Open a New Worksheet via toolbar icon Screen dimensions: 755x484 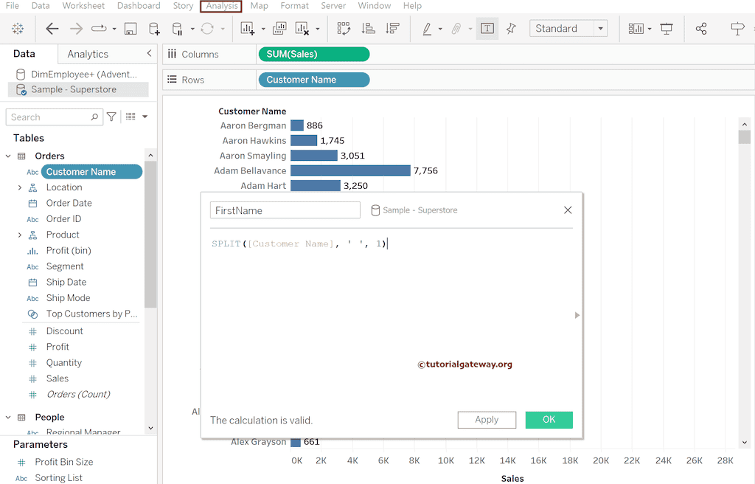click(246, 29)
